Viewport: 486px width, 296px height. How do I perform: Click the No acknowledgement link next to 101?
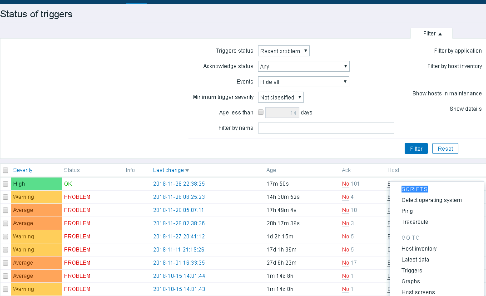coord(345,184)
